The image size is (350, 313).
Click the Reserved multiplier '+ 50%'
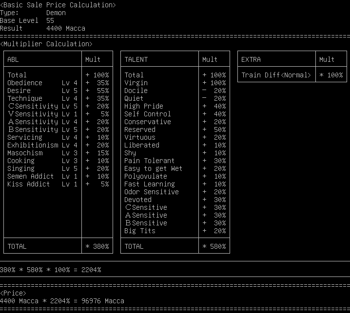click(214, 129)
